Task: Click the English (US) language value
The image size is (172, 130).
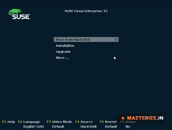Action: [x=34, y=127]
